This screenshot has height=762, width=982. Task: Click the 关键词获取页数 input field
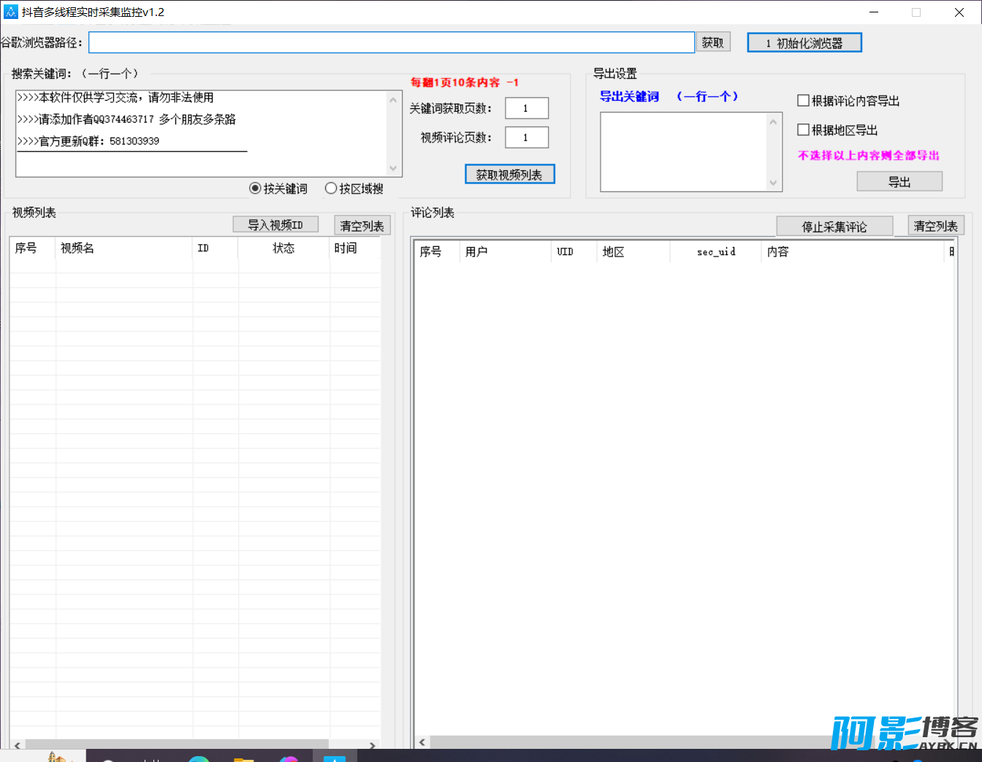[526, 108]
